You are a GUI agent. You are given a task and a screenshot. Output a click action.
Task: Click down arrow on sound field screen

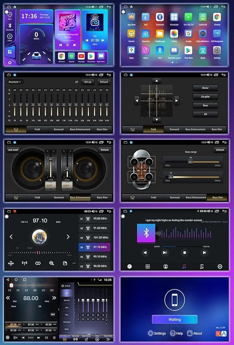[156, 120]
